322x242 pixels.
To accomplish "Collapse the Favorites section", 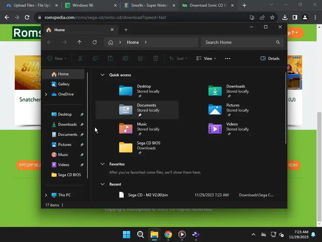I will [103, 164].
